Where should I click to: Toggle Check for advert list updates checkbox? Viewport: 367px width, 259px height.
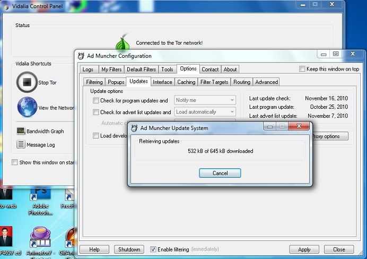click(x=96, y=112)
